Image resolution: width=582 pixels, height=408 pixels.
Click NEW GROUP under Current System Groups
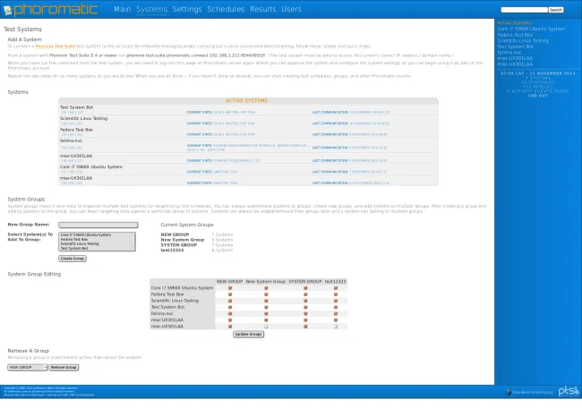point(175,234)
